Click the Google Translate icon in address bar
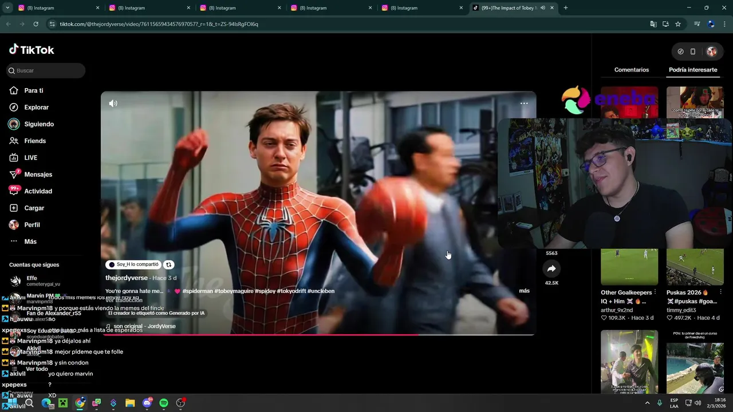The width and height of the screenshot is (733, 412). [x=653, y=24]
